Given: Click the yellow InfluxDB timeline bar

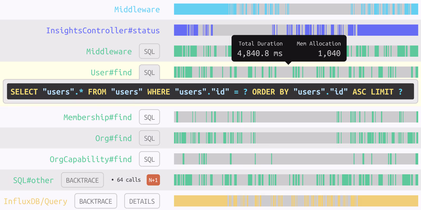Looking at the screenshot, I should click(296, 201).
